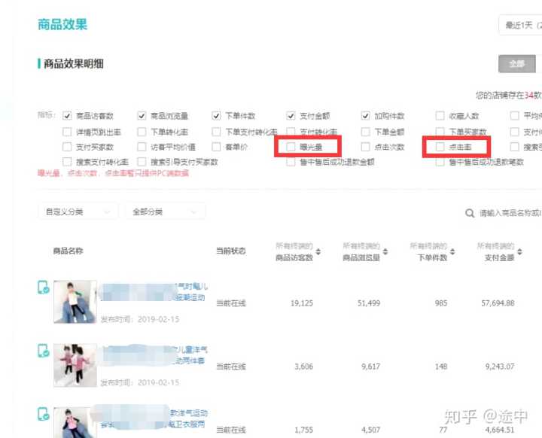This screenshot has height=438, width=542.
Task: Open the 最近1天 date range selector
Action: (520, 26)
